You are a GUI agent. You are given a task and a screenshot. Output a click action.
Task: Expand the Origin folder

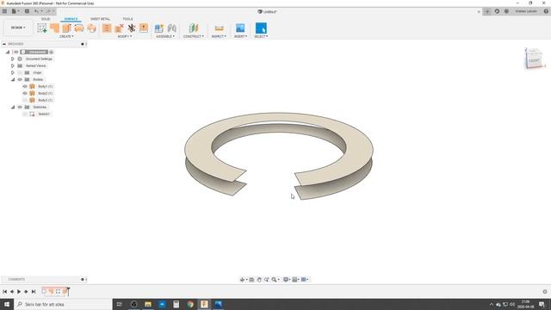[13, 72]
